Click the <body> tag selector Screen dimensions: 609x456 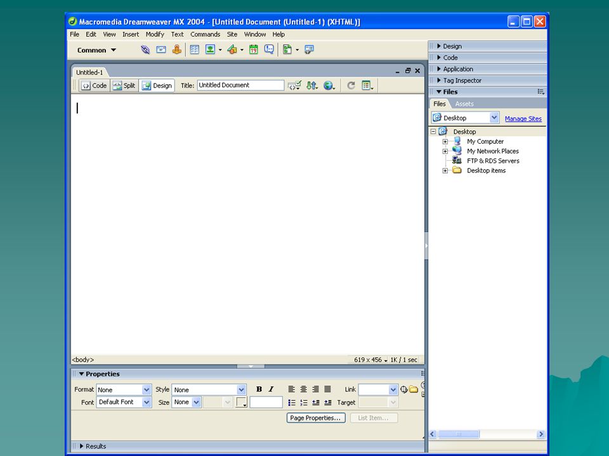(x=82, y=360)
